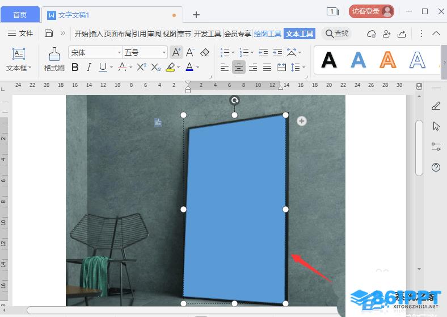Click the rotate handle above shape
The height and width of the screenshot is (317, 447).
tap(234, 101)
